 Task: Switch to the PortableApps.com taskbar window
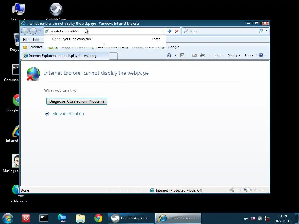coord(131,218)
